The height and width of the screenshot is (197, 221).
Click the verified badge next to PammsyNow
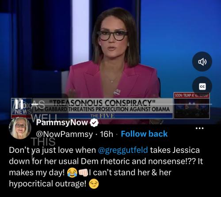pyautogui.click(x=94, y=123)
